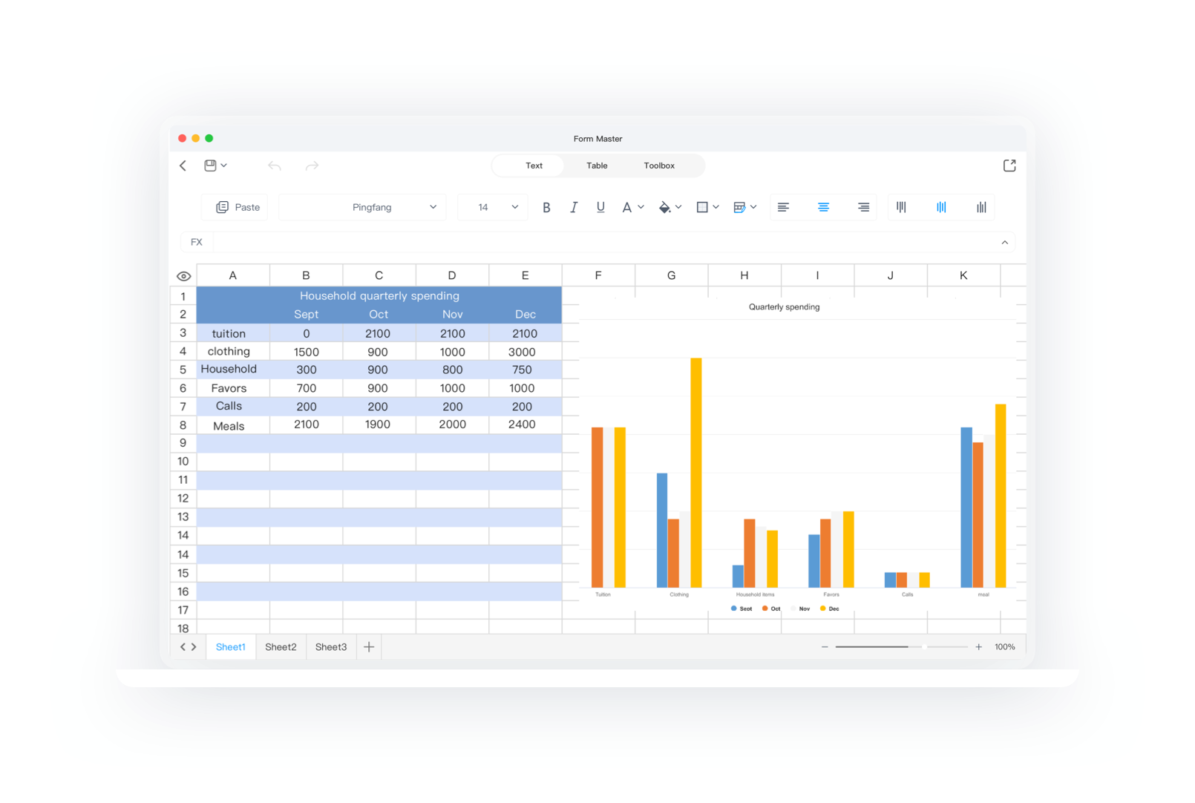
Task: Open the cell borders icon
Action: (x=703, y=207)
